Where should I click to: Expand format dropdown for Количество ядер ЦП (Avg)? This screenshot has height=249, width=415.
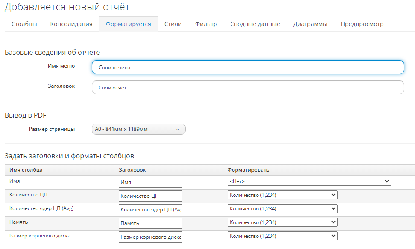pos(282,209)
